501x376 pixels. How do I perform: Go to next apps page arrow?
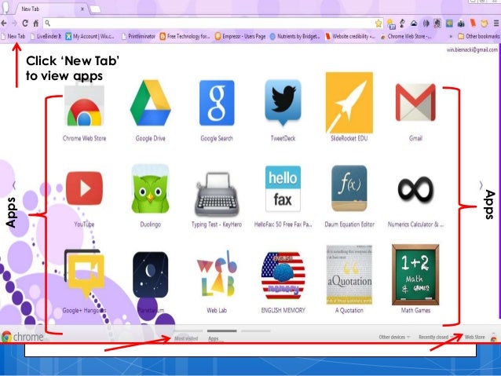click(481, 185)
